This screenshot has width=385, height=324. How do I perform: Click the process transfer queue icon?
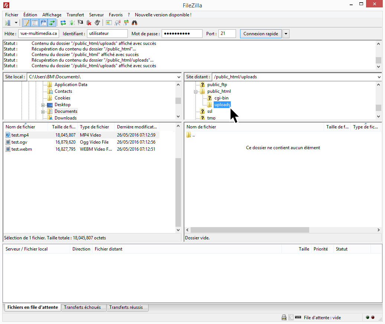point(71,23)
